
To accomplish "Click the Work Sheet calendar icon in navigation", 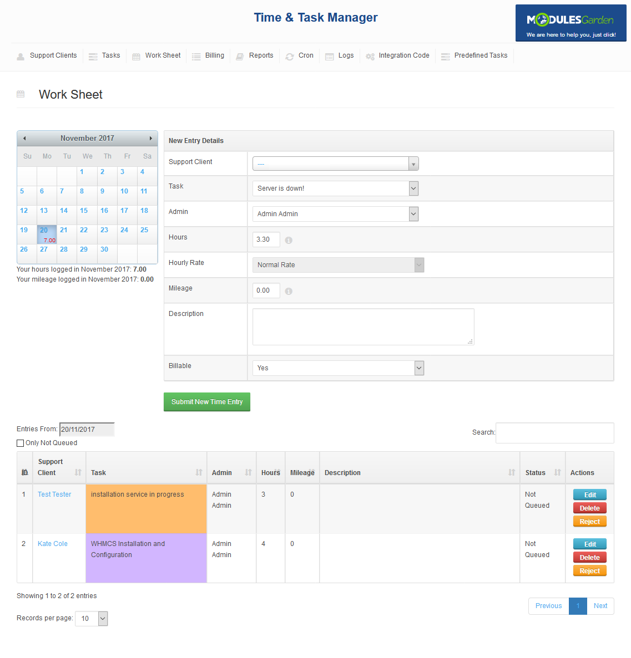I will point(136,57).
